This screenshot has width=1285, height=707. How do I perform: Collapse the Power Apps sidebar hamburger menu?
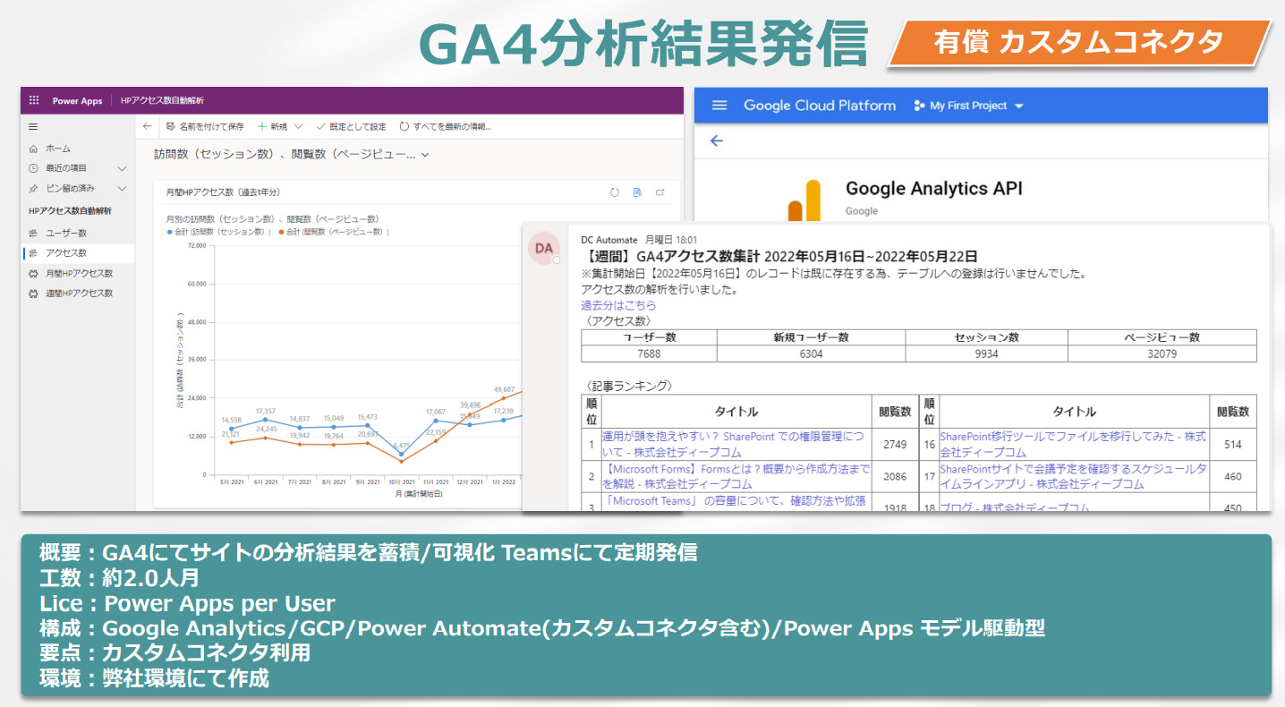[33, 127]
